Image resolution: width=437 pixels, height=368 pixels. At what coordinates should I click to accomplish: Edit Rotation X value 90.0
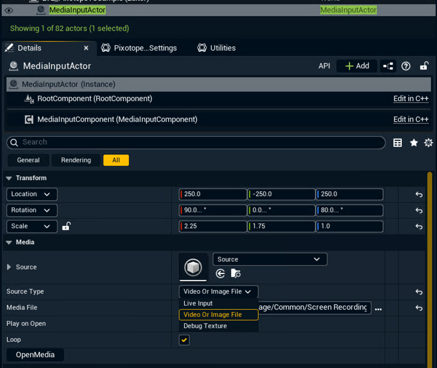coord(213,210)
